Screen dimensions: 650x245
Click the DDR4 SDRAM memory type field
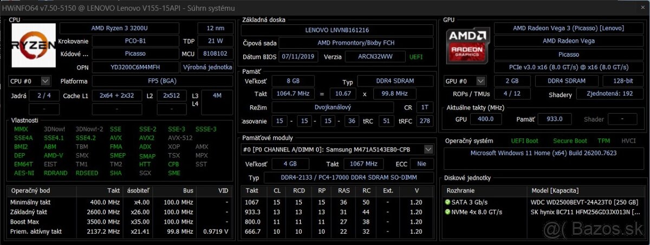coord(395,81)
